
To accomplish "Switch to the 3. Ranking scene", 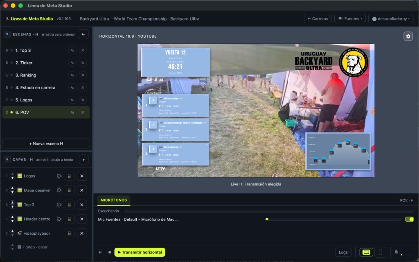I will [x=46, y=75].
